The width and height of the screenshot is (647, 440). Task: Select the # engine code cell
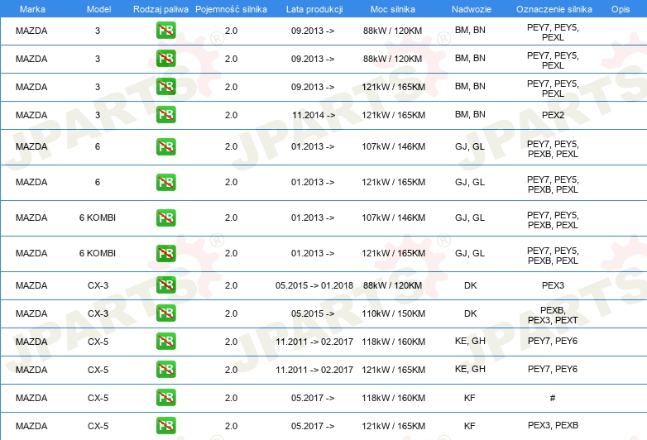click(x=553, y=398)
